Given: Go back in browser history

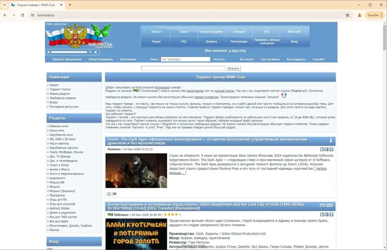Looking at the screenshot, I should pyautogui.click(x=5, y=15).
